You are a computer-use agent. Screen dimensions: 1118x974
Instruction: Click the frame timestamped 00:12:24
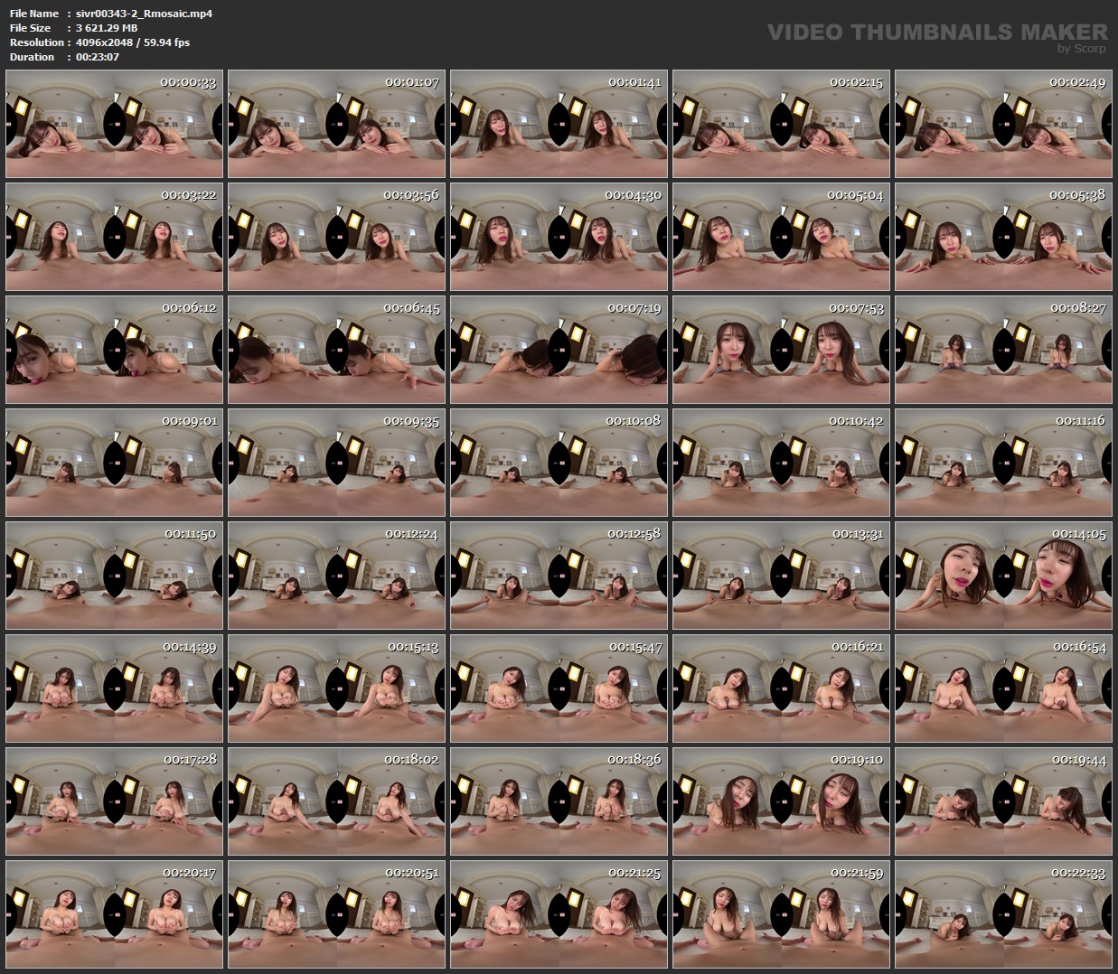pyautogui.click(x=336, y=576)
